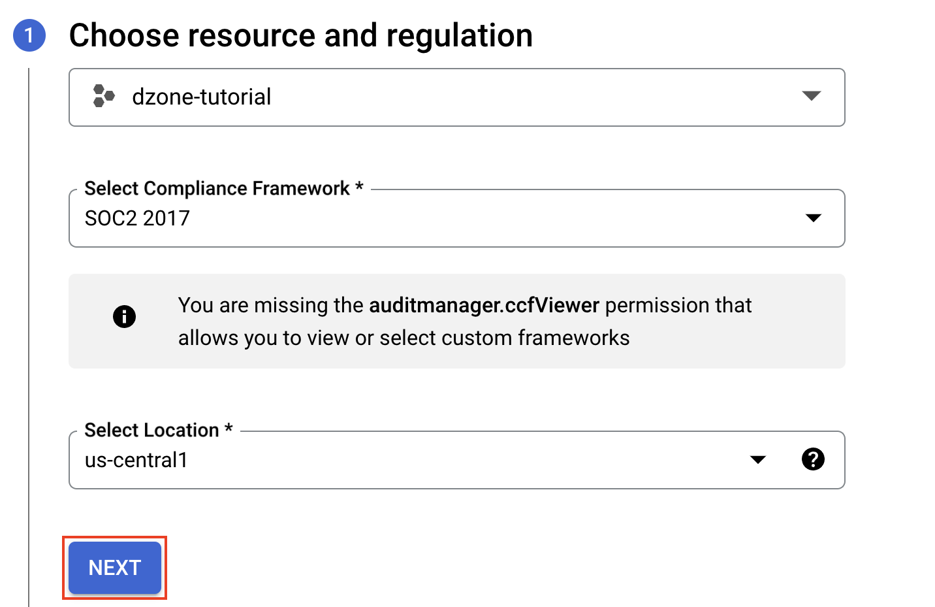The image size is (935, 607).
Task: Click the Choose resource and regulation heading
Action: tap(302, 35)
